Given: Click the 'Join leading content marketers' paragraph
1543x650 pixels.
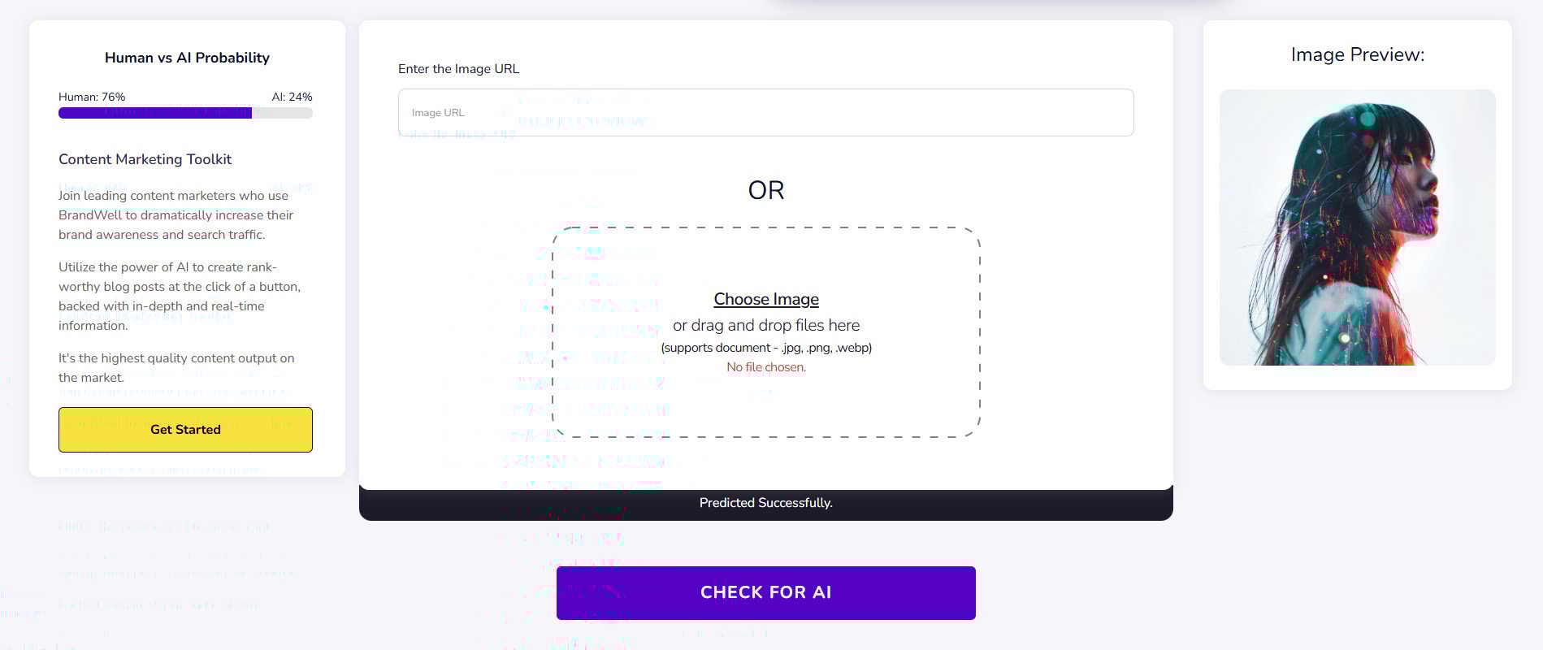Looking at the screenshot, I should point(176,215).
